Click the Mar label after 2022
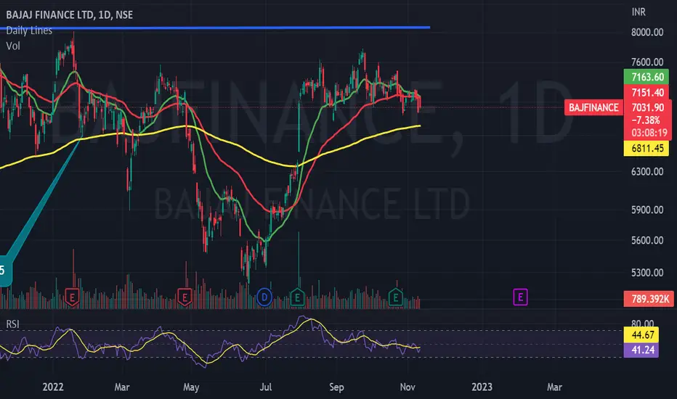 [x=122, y=387]
